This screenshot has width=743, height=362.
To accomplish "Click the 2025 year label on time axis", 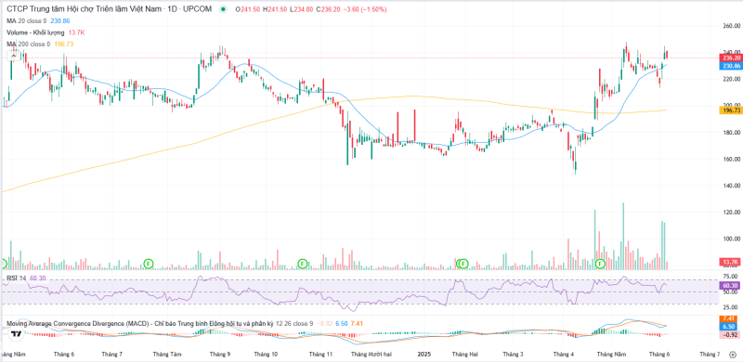I will click(424, 354).
